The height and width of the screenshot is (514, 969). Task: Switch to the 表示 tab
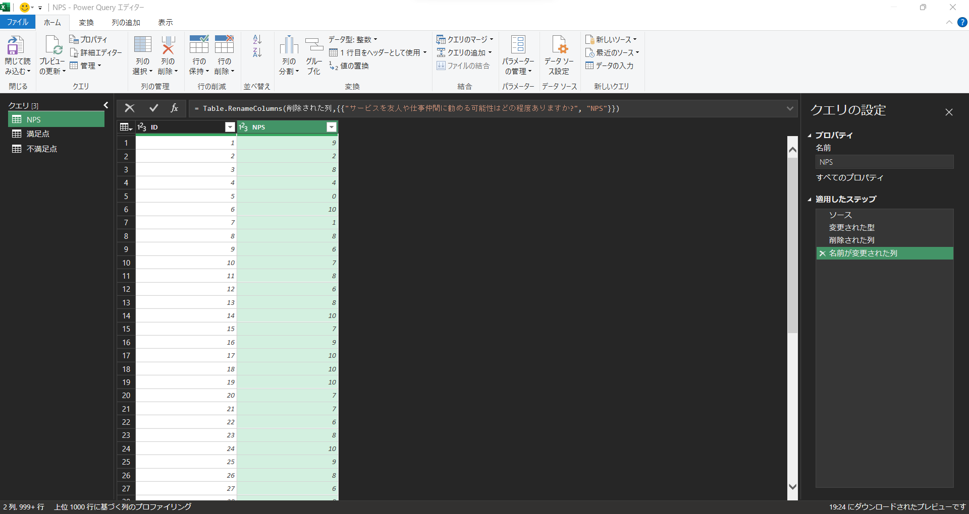pyautogui.click(x=166, y=23)
